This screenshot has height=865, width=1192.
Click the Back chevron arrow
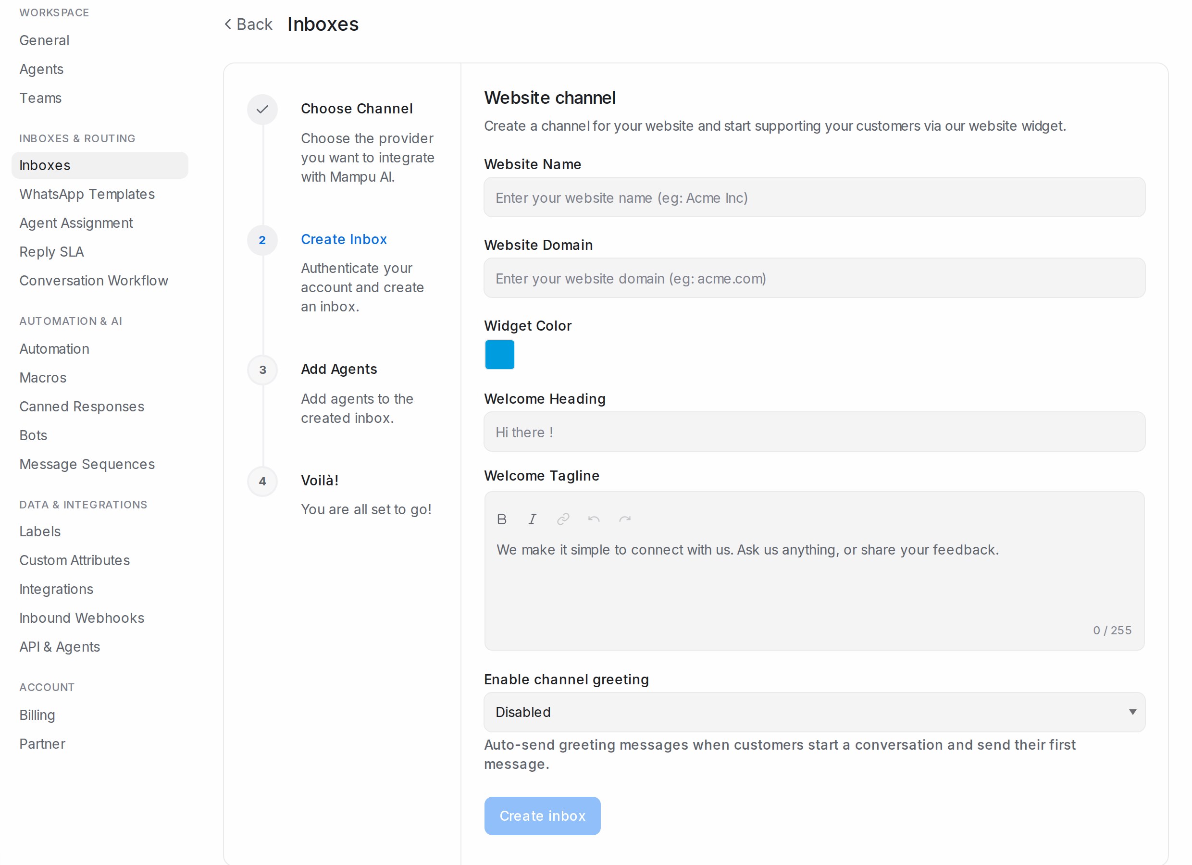coord(228,24)
